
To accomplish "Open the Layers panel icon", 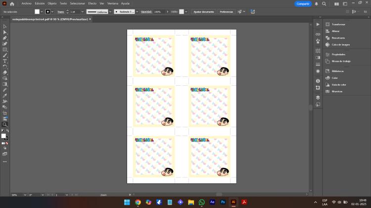I will (x=318, y=98).
